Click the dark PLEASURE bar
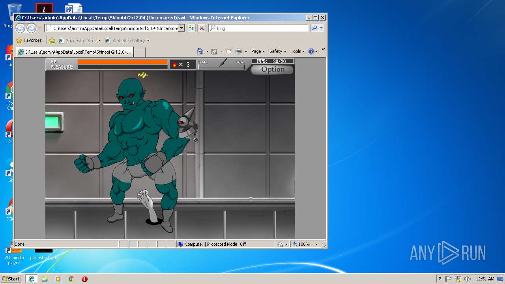The width and height of the screenshot is (505, 284). [x=123, y=67]
